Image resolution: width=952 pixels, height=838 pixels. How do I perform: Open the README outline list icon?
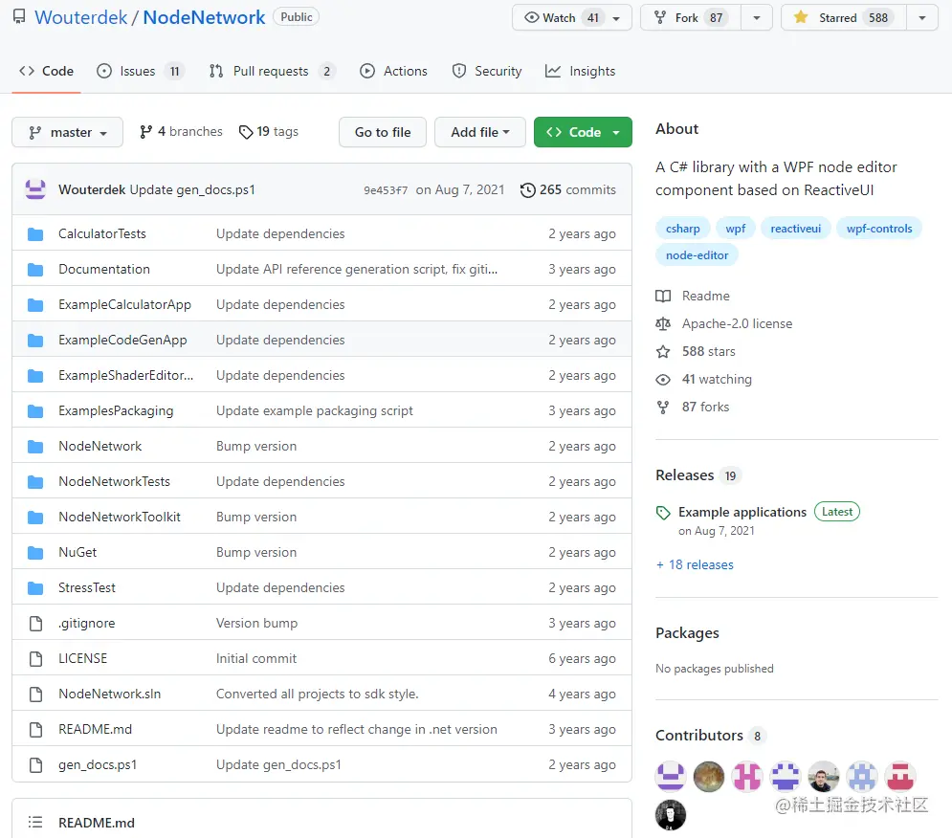pyautogui.click(x=35, y=822)
